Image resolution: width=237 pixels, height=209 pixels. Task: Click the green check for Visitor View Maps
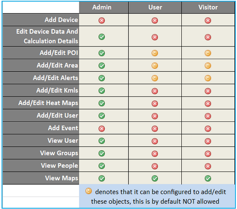[208, 178]
